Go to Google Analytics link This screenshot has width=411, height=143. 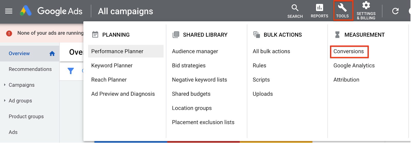[354, 66]
